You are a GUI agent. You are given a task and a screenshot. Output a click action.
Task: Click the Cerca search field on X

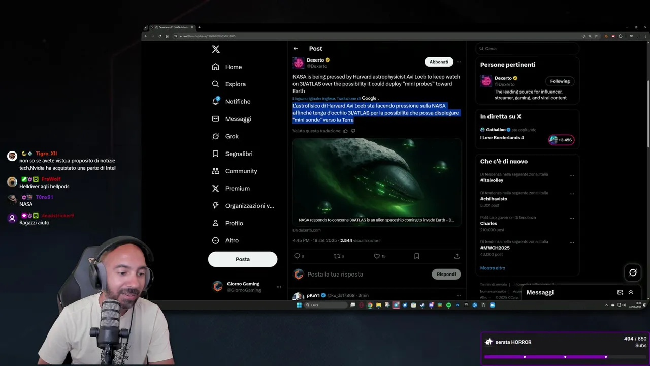[x=527, y=49]
